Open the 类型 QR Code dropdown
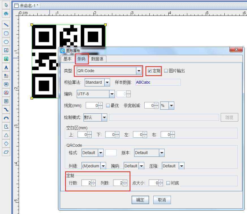This screenshot has height=214, width=247. pyautogui.click(x=139, y=71)
